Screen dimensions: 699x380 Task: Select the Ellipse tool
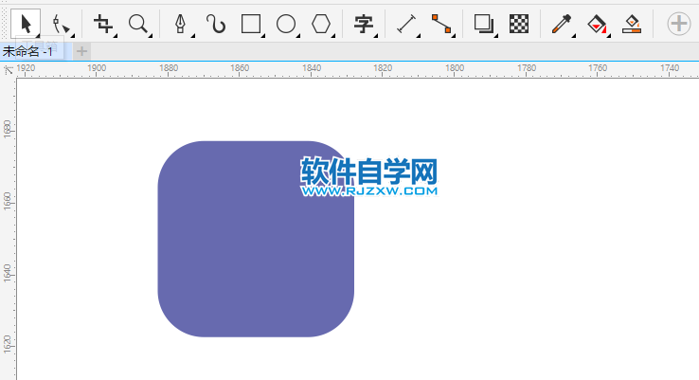coord(286,24)
